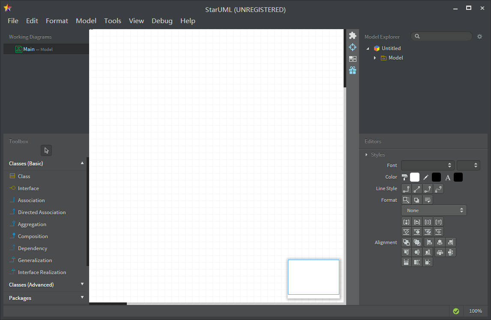Toggle Show Property option
The width and height of the screenshot is (491, 320).
(428, 222)
